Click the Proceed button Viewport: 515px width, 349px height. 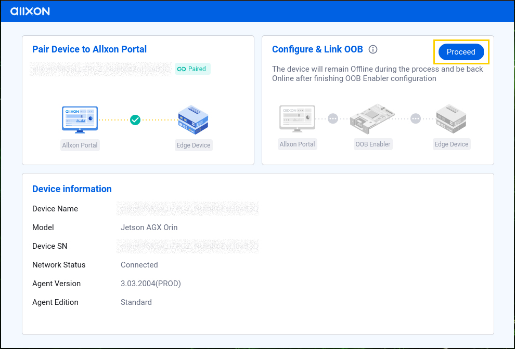(x=461, y=52)
